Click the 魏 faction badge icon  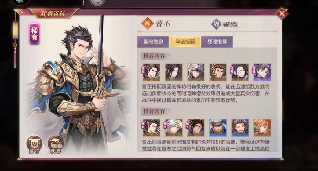[x=216, y=24]
